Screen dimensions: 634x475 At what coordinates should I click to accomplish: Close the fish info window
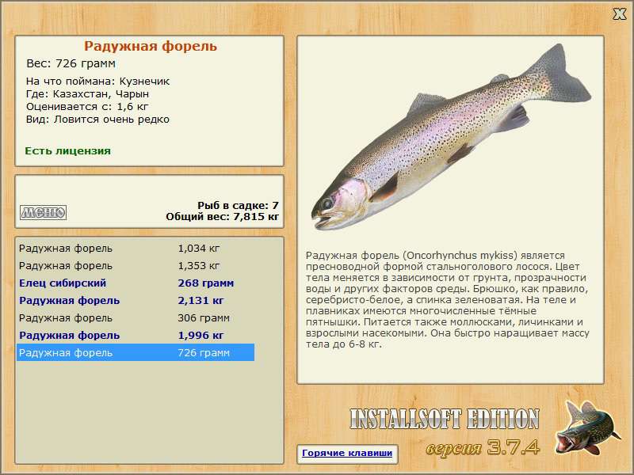[620, 13]
